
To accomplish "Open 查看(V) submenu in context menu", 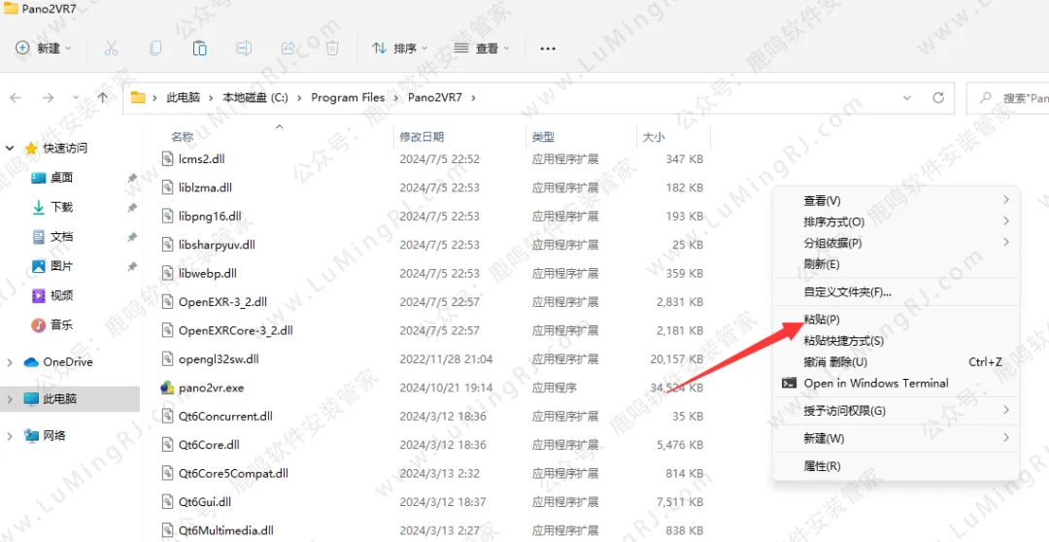I will tap(896, 201).
